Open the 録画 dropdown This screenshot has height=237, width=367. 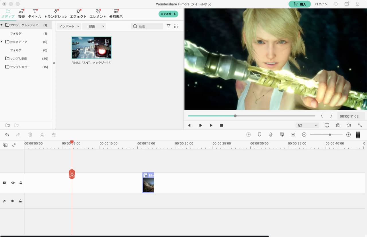coord(94,26)
